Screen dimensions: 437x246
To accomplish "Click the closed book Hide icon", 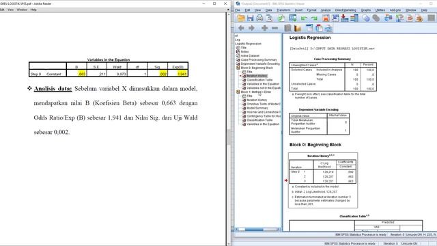I will click(x=287, y=28).
